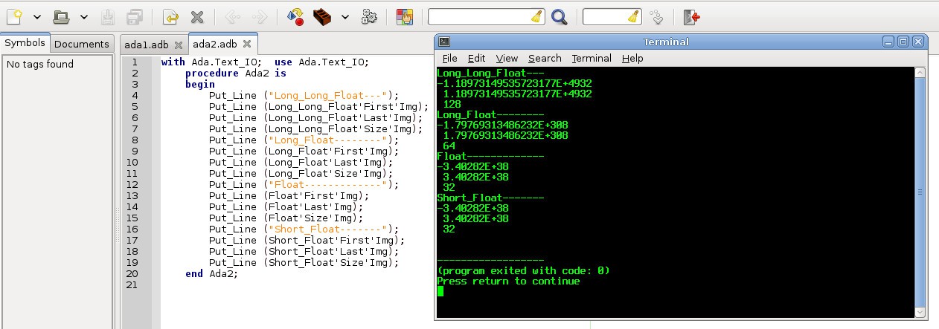Image resolution: width=939 pixels, height=329 pixels.
Task: Click the Terminal scrollbar down arrow
Action: (x=920, y=313)
